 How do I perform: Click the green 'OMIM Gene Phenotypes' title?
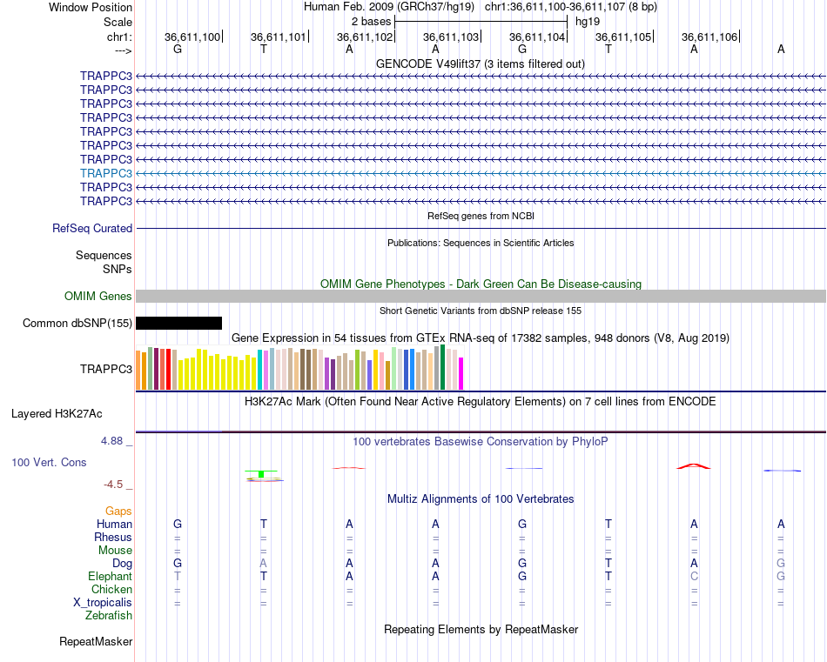pyautogui.click(x=481, y=284)
